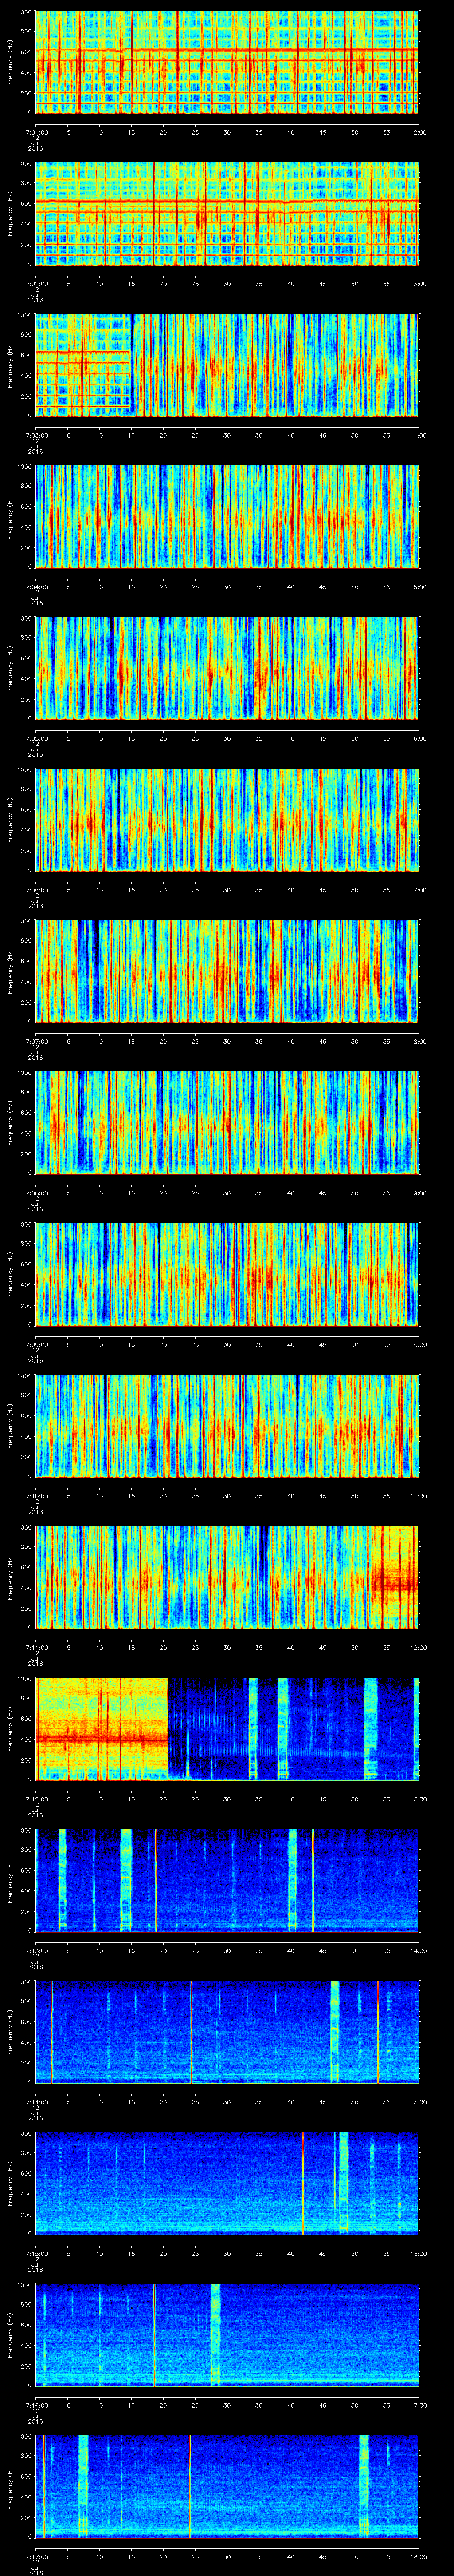Image resolution: width=454 pixels, height=2576 pixels.
Task: Click the "15:00" end-of-axis time label
Action: (x=419, y=2101)
